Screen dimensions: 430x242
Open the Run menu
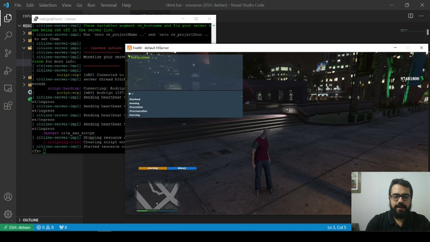pyautogui.click(x=91, y=5)
